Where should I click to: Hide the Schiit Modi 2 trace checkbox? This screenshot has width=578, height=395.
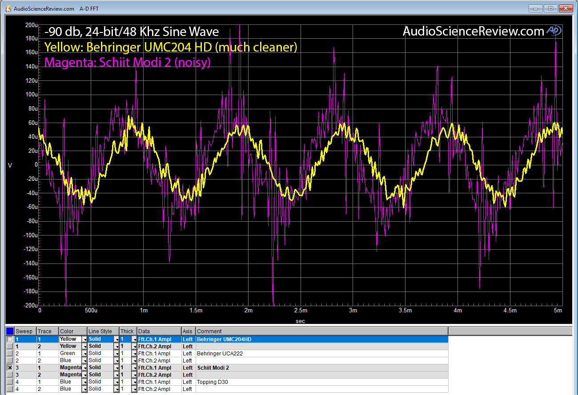click(x=10, y=368)
